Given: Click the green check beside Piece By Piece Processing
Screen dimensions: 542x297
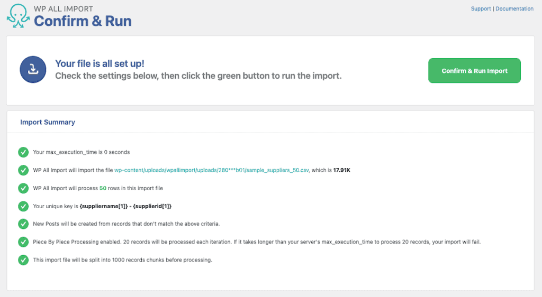Looking at the screenshot, I should [23, 242].
